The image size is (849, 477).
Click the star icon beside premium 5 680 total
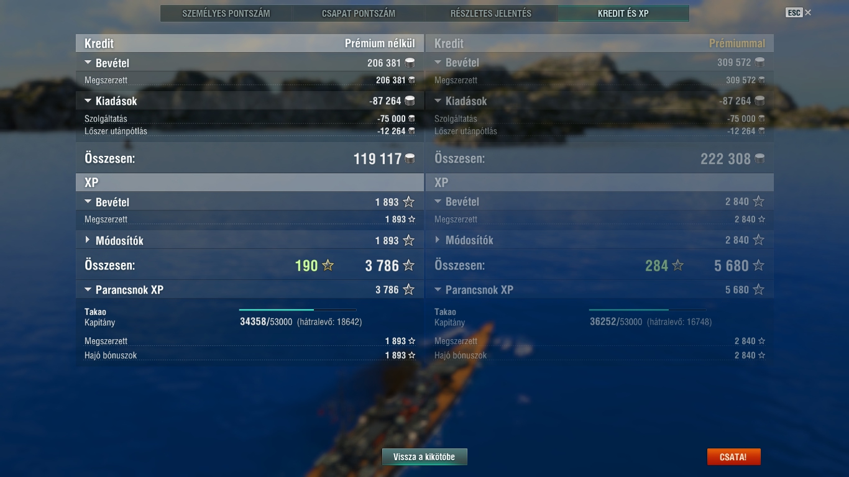pyautogui.click(x=758, y=266)
